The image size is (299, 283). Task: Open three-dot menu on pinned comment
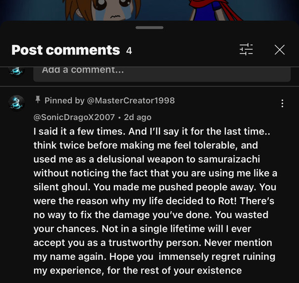pyautogui.click(x=282, y=103)
